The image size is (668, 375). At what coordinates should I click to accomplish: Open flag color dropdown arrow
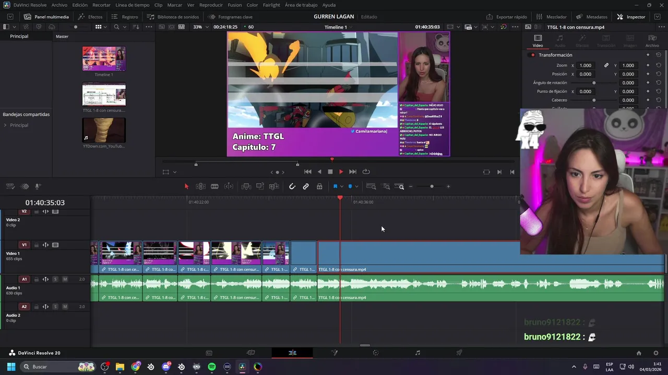click(342, 186)
